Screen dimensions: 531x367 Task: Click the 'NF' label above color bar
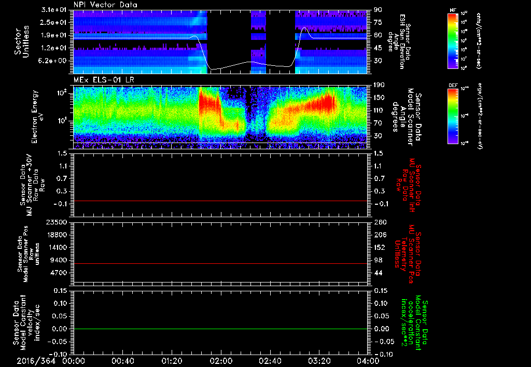tap(453, 10)
